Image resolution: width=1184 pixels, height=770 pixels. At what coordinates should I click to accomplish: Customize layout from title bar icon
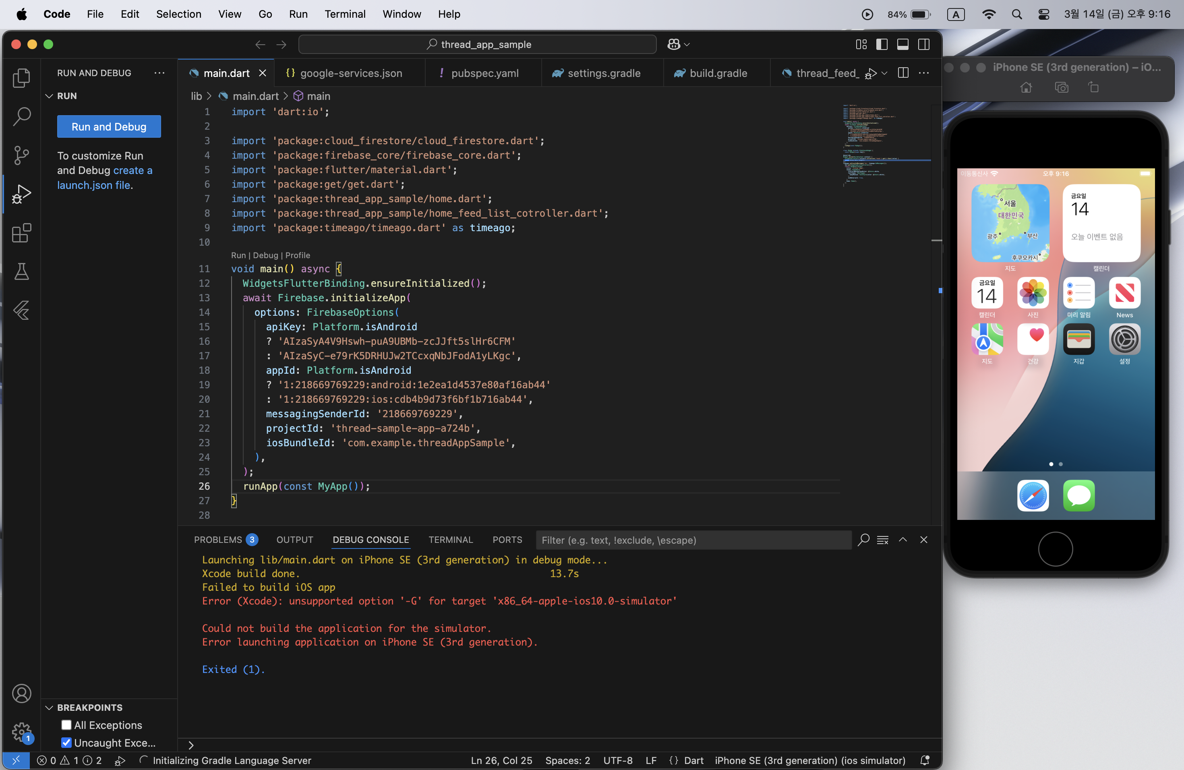861,45
